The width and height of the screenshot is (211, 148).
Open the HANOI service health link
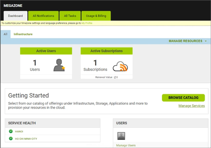coord(19,131)
